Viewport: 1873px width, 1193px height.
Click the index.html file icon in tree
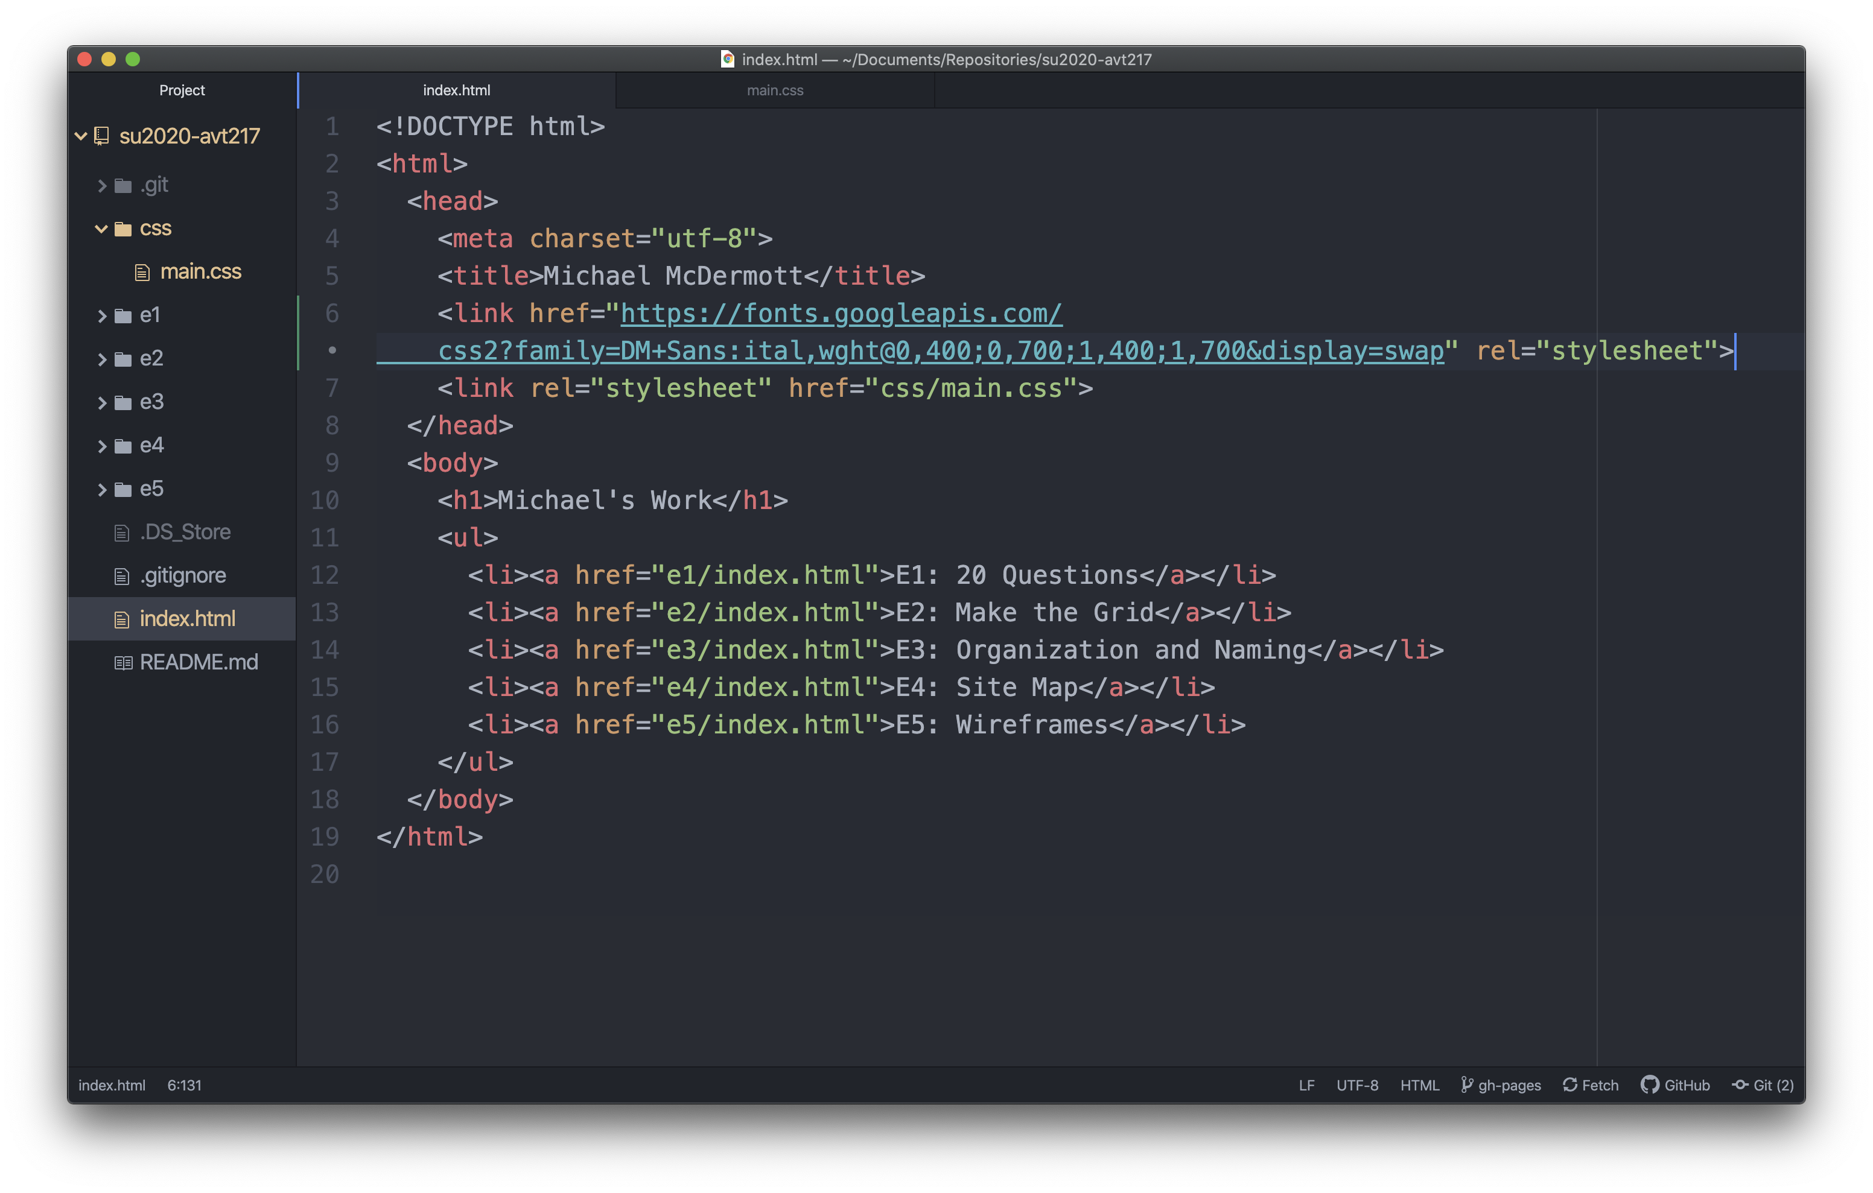coord(122,619)
